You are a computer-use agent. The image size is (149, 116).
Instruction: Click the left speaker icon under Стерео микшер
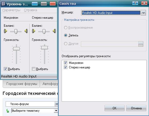[33, 31]
